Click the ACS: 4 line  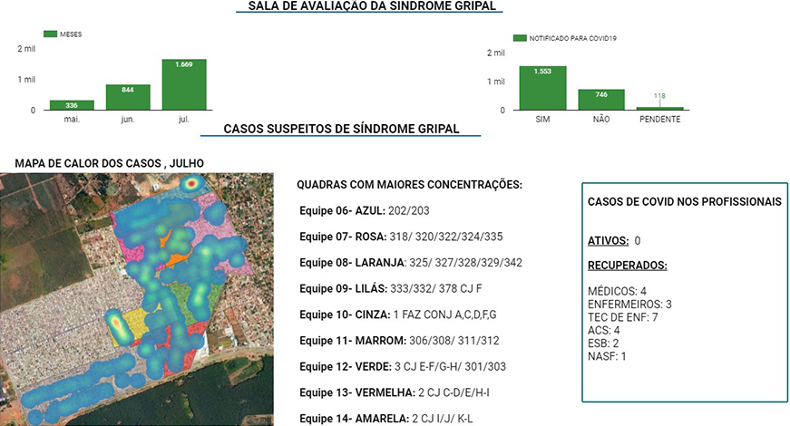click(603, 330)
